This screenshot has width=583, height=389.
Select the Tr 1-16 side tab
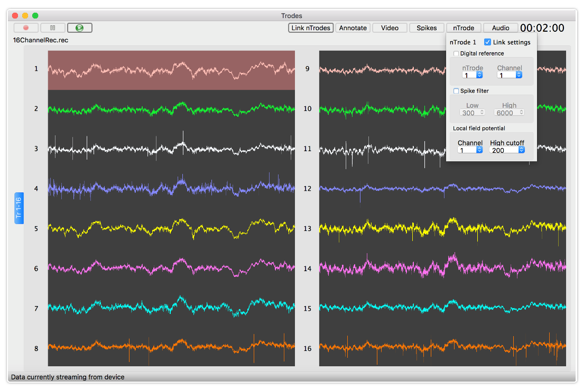pos(19,208)
